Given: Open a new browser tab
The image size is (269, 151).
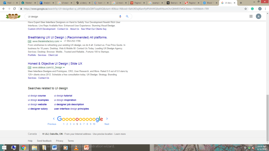Looking at the screenshot, I should click(241, 3).
